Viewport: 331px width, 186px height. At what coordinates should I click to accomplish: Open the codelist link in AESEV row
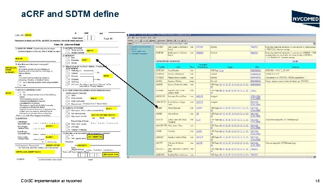click(199, 108)
